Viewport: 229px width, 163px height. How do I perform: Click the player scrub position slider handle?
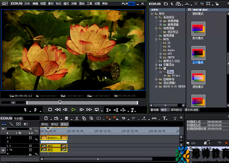(x=60, y=102)
